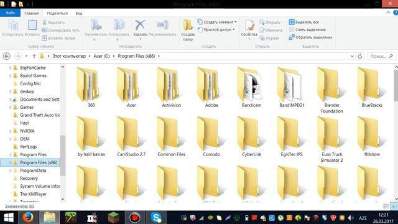Click the navigation pane scroll-down arrow

click(63, 199)
